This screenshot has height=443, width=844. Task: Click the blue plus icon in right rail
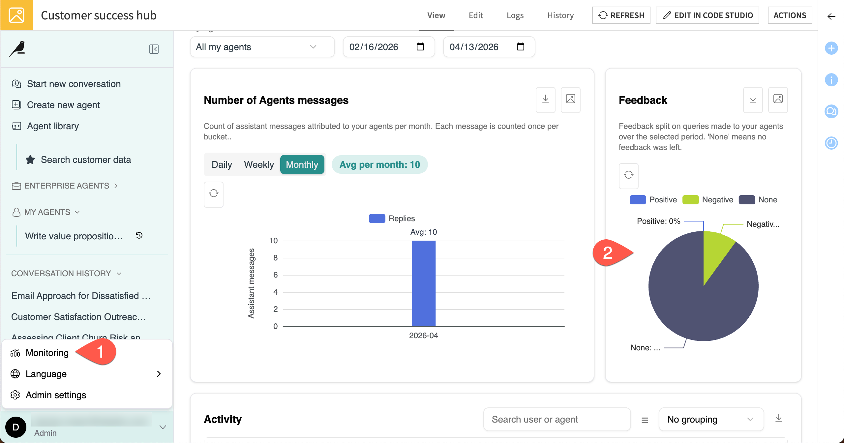click(x=831, y=48)
